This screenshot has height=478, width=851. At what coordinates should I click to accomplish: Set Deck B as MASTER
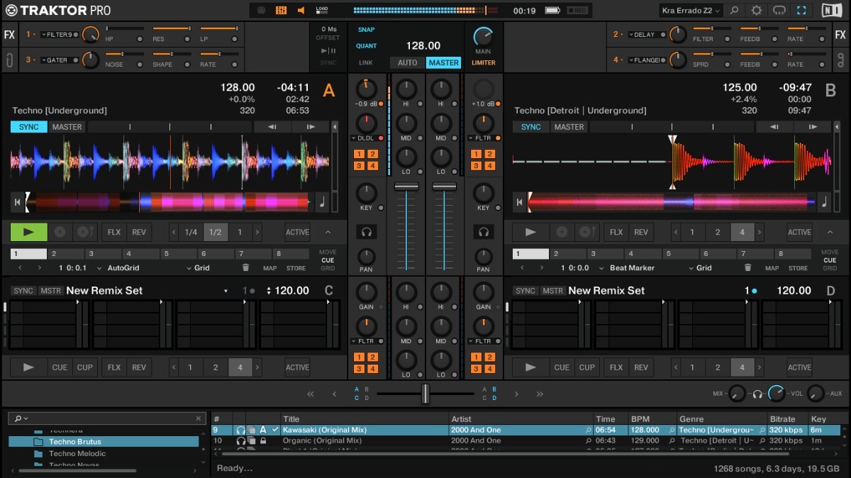(x=569, y=127)
